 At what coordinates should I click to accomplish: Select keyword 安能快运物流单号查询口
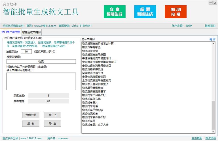point(96,66)
